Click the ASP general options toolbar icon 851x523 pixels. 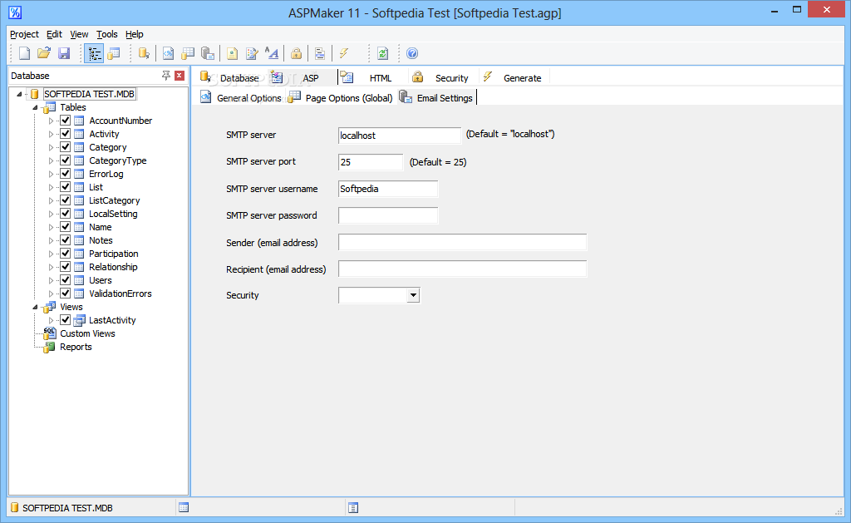tap(168, 53)
